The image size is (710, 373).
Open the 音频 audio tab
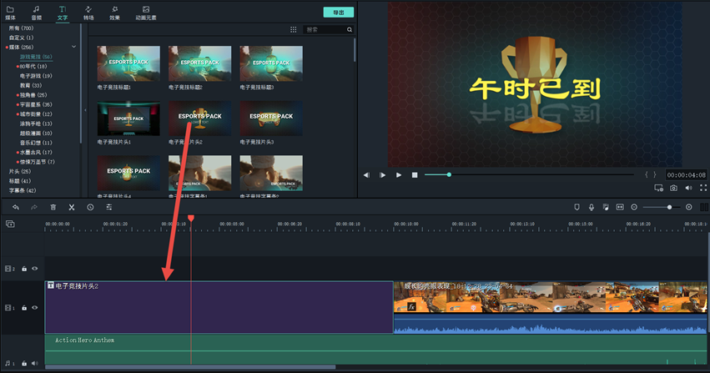(x=37, y=13)
